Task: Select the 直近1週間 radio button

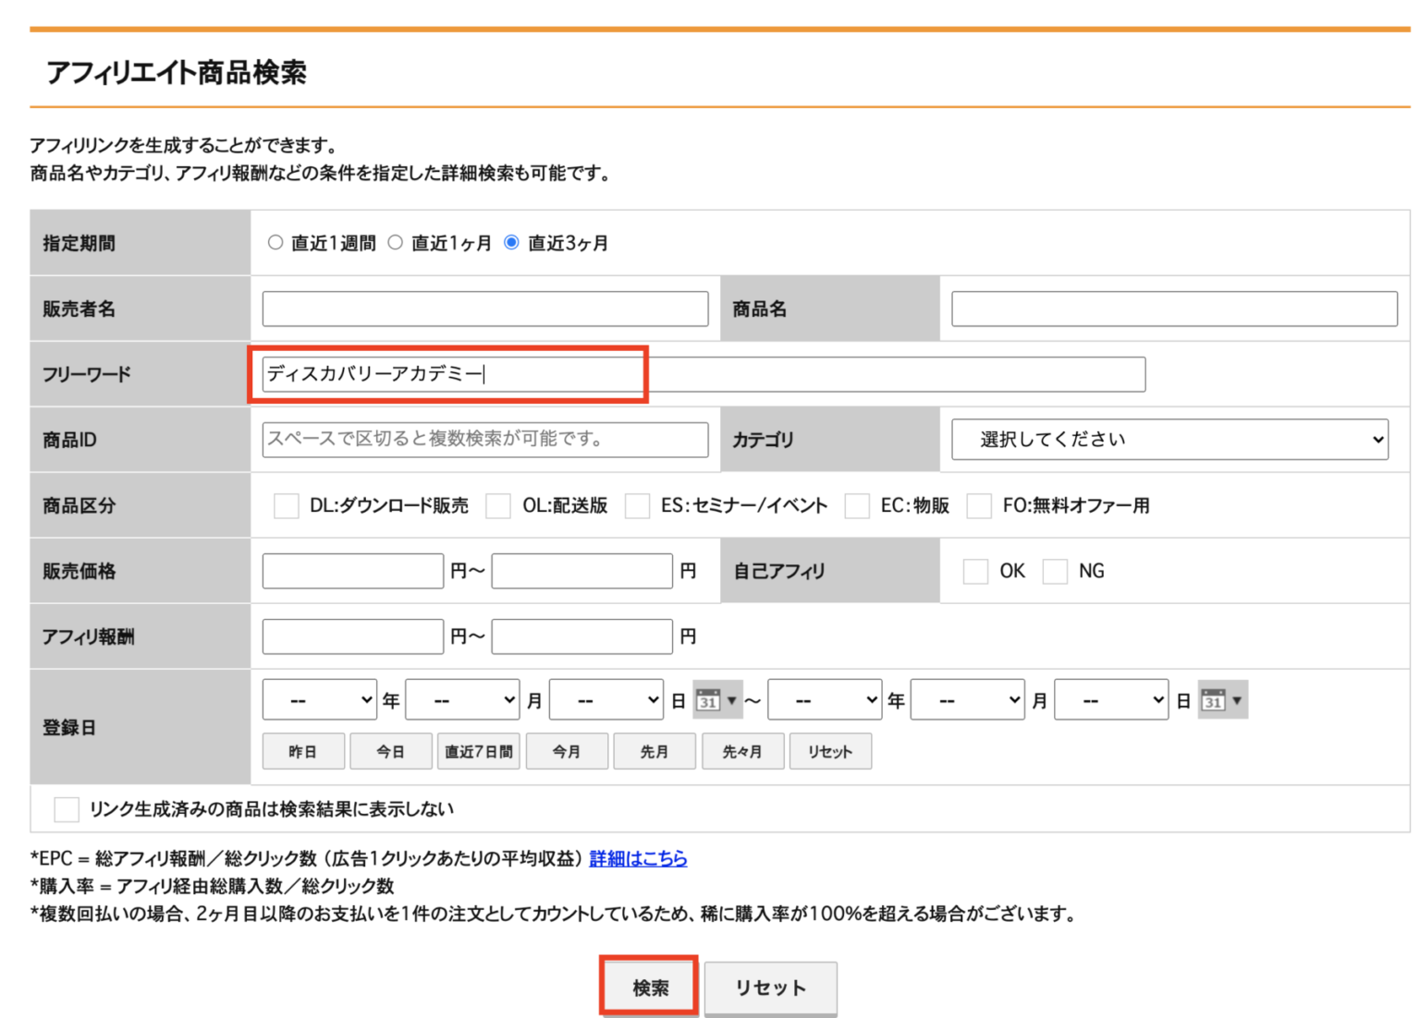Action: click(x=275, y=241)
